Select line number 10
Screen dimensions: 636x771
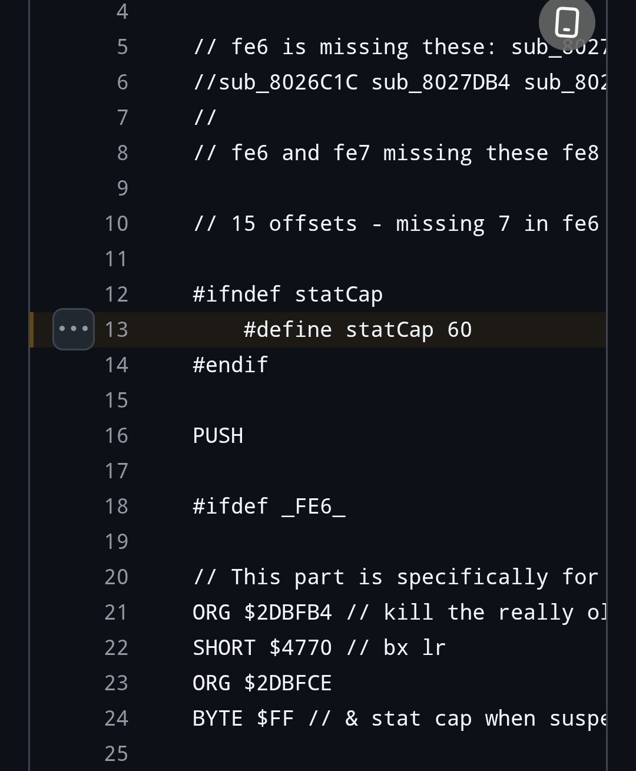pos(117,223)
